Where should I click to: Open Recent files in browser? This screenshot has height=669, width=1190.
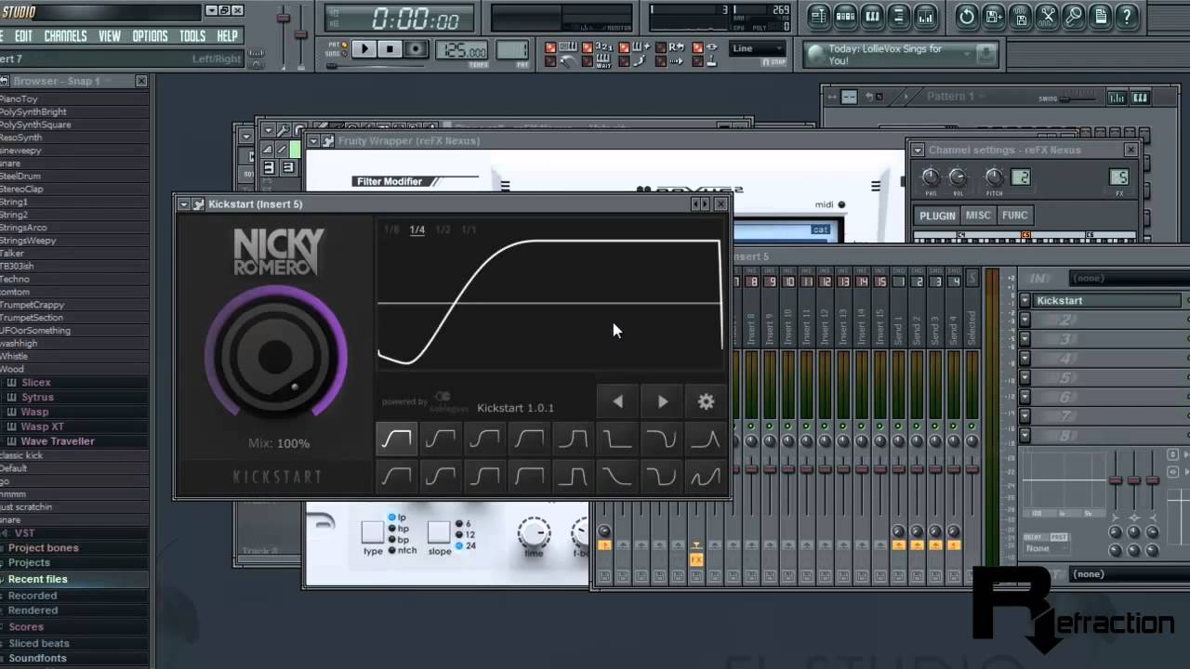click(38, 579)
